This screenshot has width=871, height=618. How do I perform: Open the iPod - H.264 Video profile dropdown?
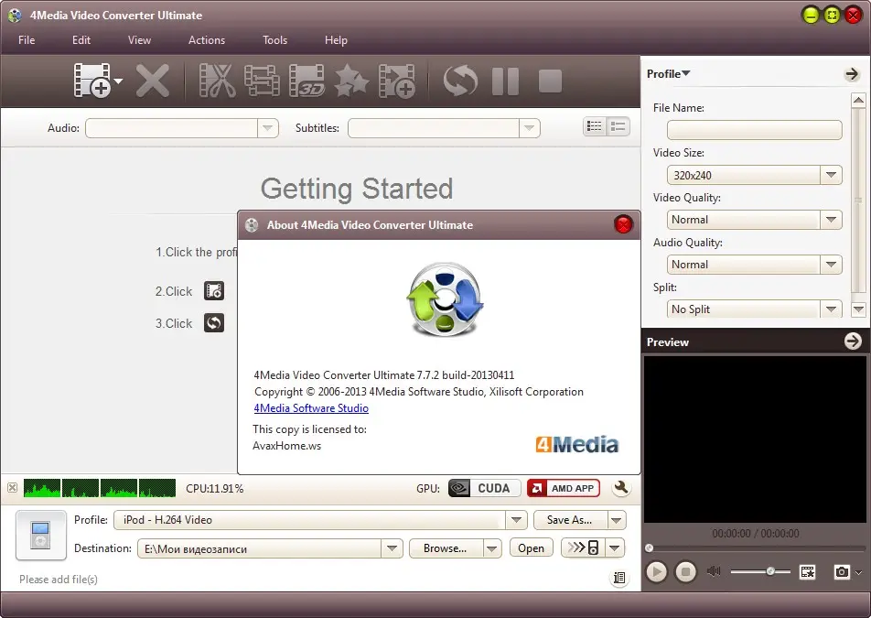(x=517, y=520)
